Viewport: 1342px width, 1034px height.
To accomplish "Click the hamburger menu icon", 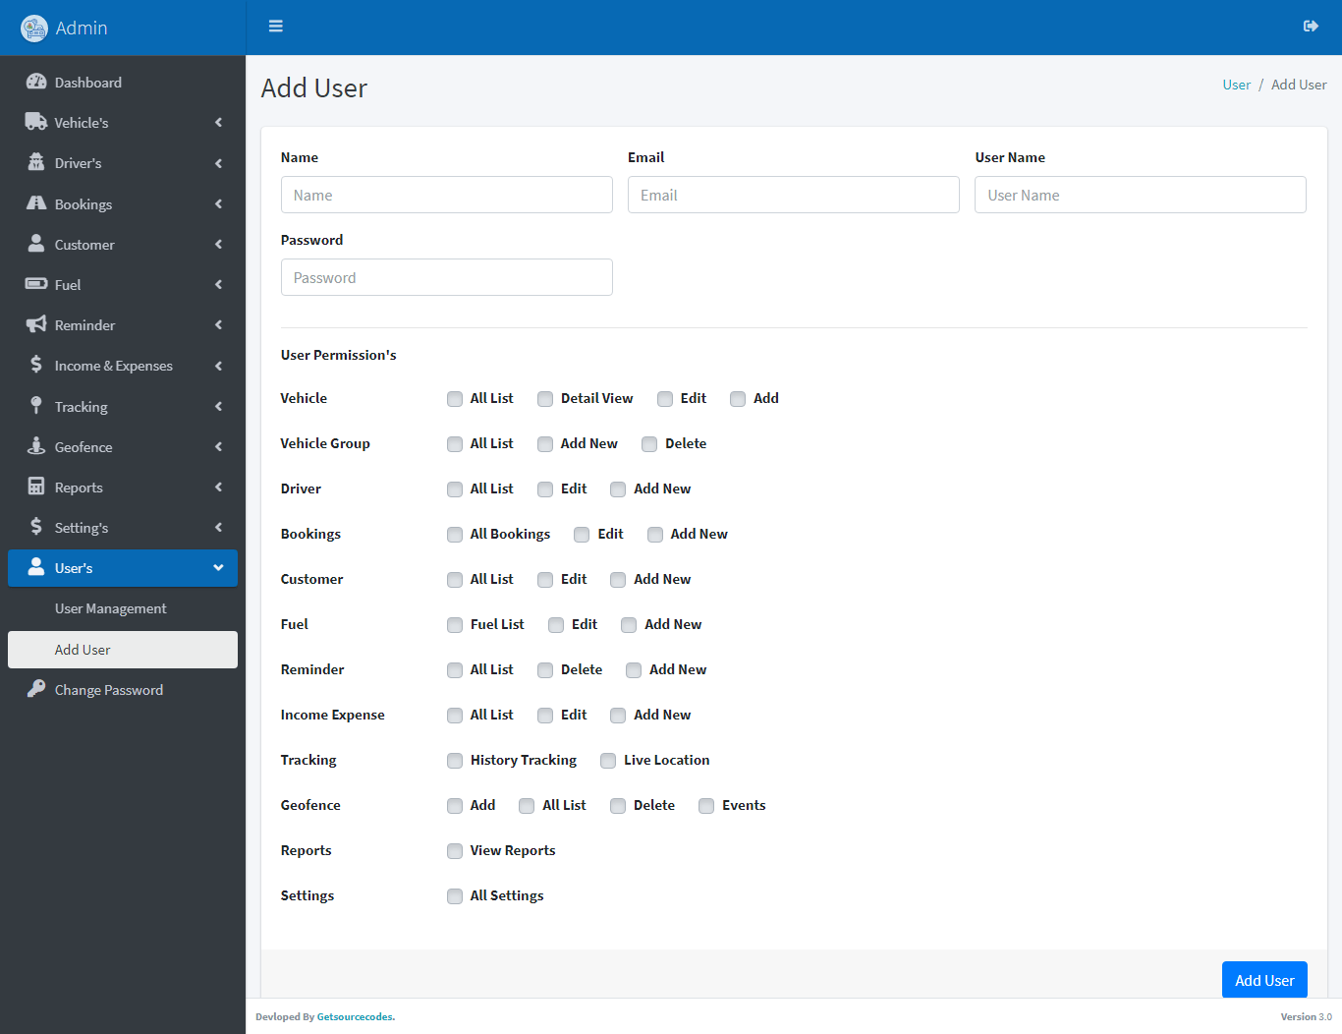I will 275,26.
